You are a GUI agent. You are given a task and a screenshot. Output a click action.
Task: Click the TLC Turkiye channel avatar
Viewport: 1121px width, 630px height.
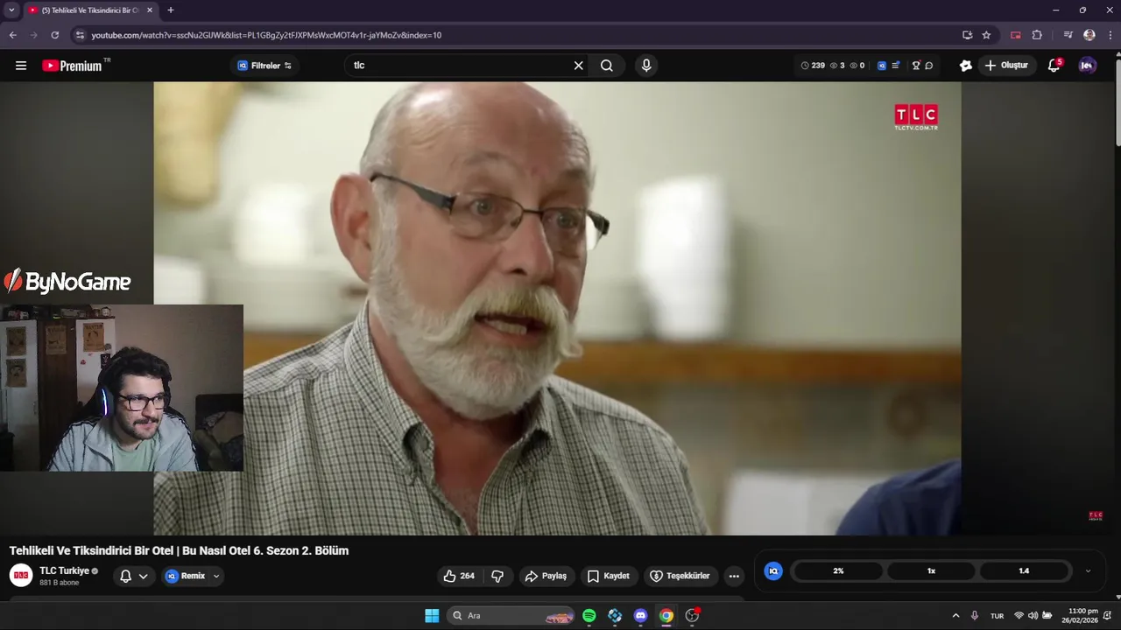[x=21, y=575]
